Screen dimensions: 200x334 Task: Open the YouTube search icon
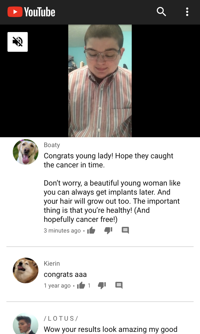[161, 12]
